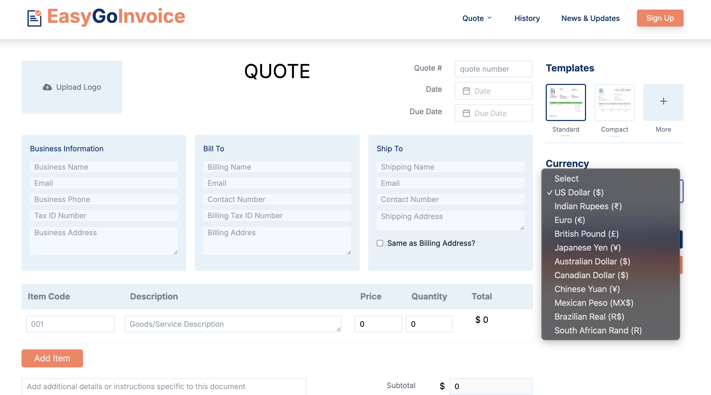Open News & Updates page

tap(590, 18)
